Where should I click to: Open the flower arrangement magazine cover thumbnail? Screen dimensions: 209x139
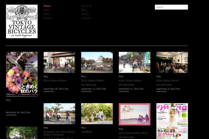point(22,74)
